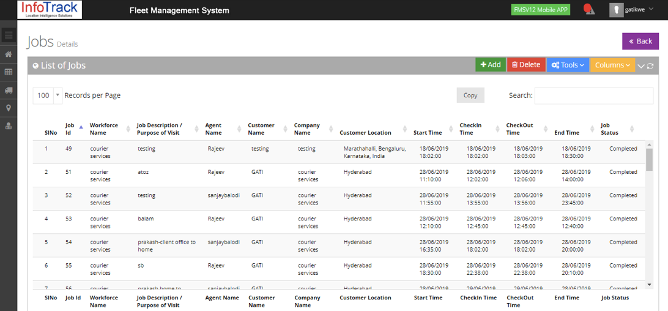Open the red alert notification icon
Viewport: 668px width, 311px height.
click(x=588, y=9)
